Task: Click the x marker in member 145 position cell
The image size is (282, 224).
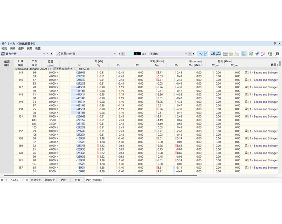Action: coord(58,72)
